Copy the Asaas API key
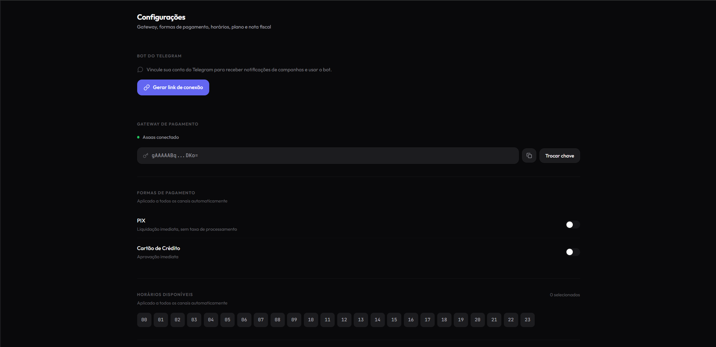 (x=529, y=156)
